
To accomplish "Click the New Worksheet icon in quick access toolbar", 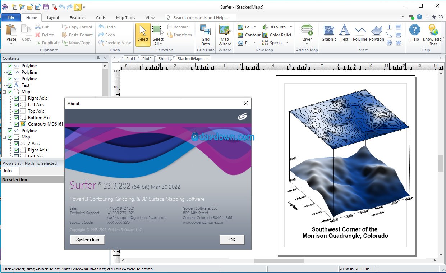I will (22, 7).
